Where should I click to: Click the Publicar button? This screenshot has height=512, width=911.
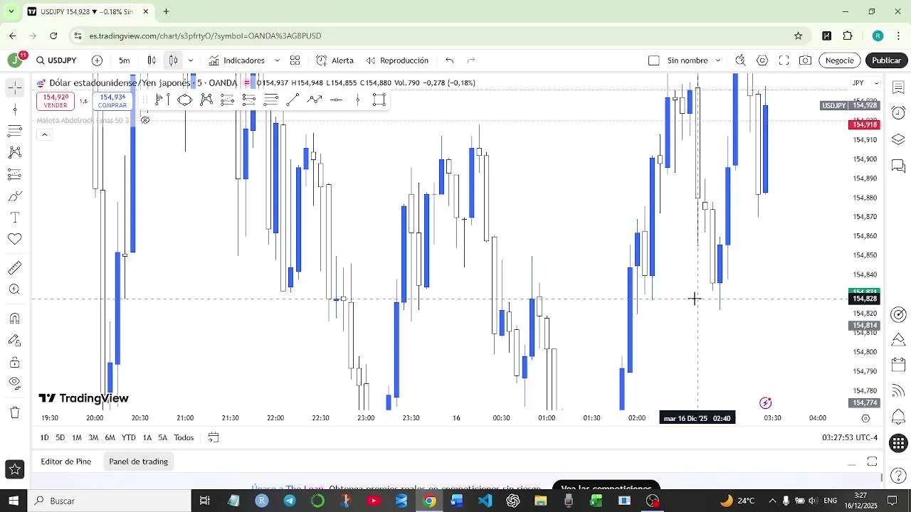886,60
